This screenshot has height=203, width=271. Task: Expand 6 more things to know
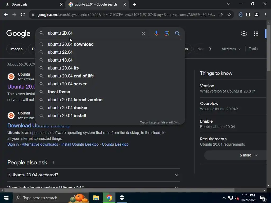point(235,155)
